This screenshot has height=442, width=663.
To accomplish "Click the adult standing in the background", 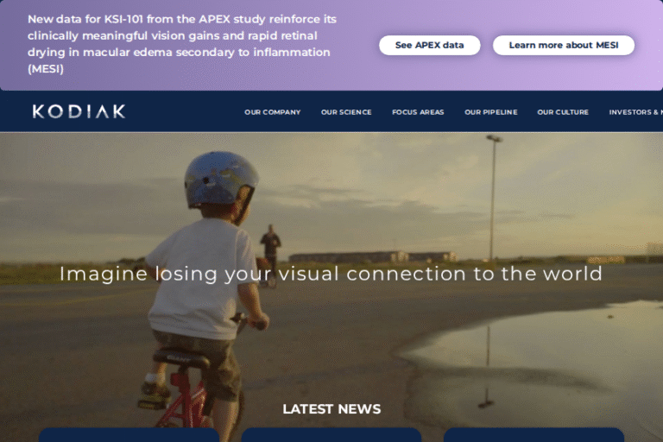I will pyautogui.click(x=271, y=244).
